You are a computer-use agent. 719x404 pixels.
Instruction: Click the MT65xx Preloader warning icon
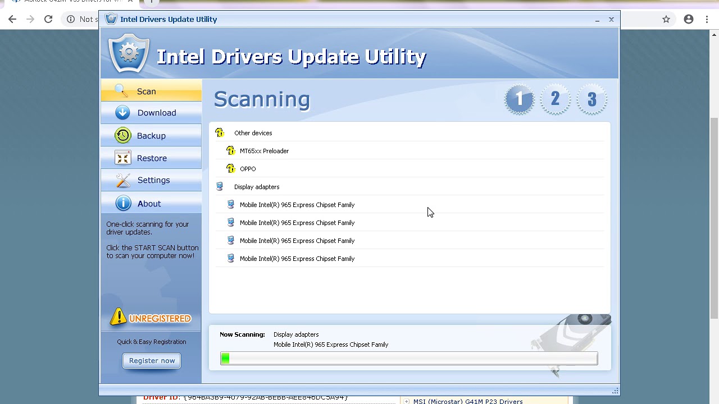231,151
